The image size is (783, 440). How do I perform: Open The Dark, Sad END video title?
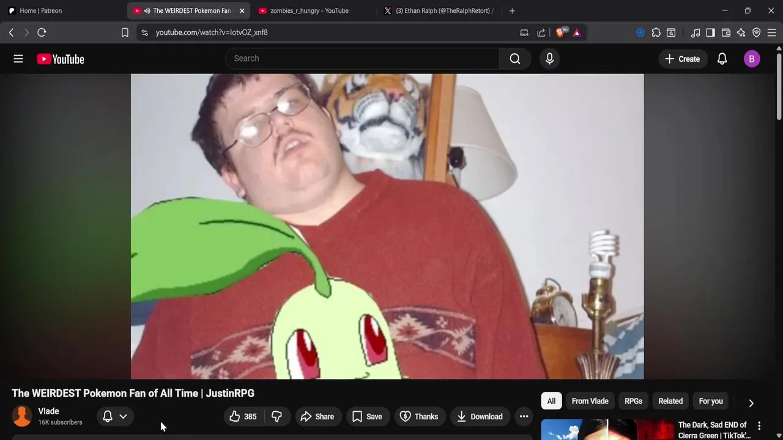(x=713, y=430)
